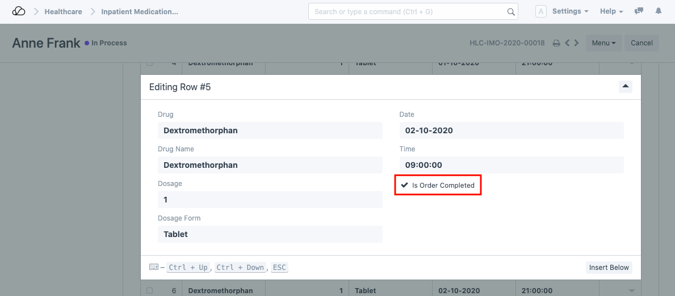Collapse the Editing Row #5 panel
The image size is (675, 296).
coord(625,86)
